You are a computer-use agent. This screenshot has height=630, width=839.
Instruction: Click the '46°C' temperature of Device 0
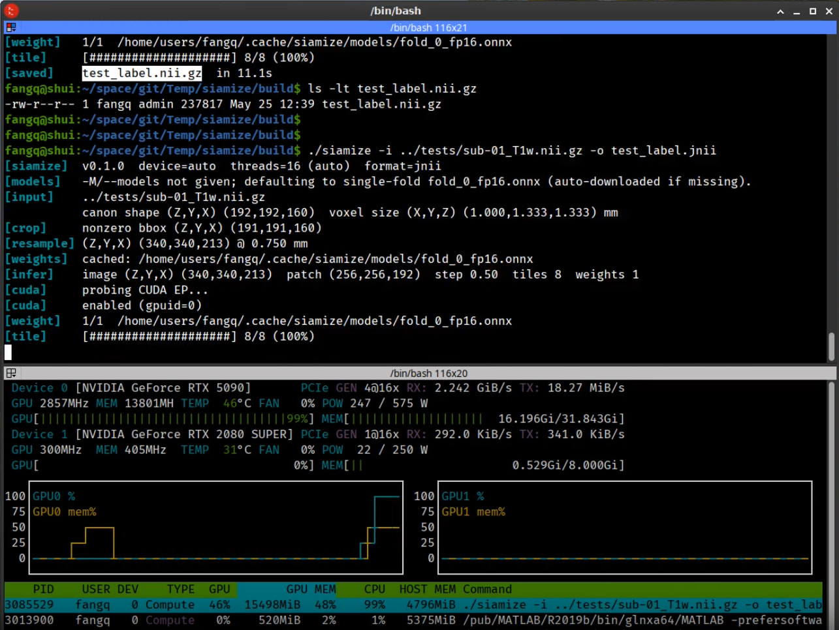tap(238, 403)
